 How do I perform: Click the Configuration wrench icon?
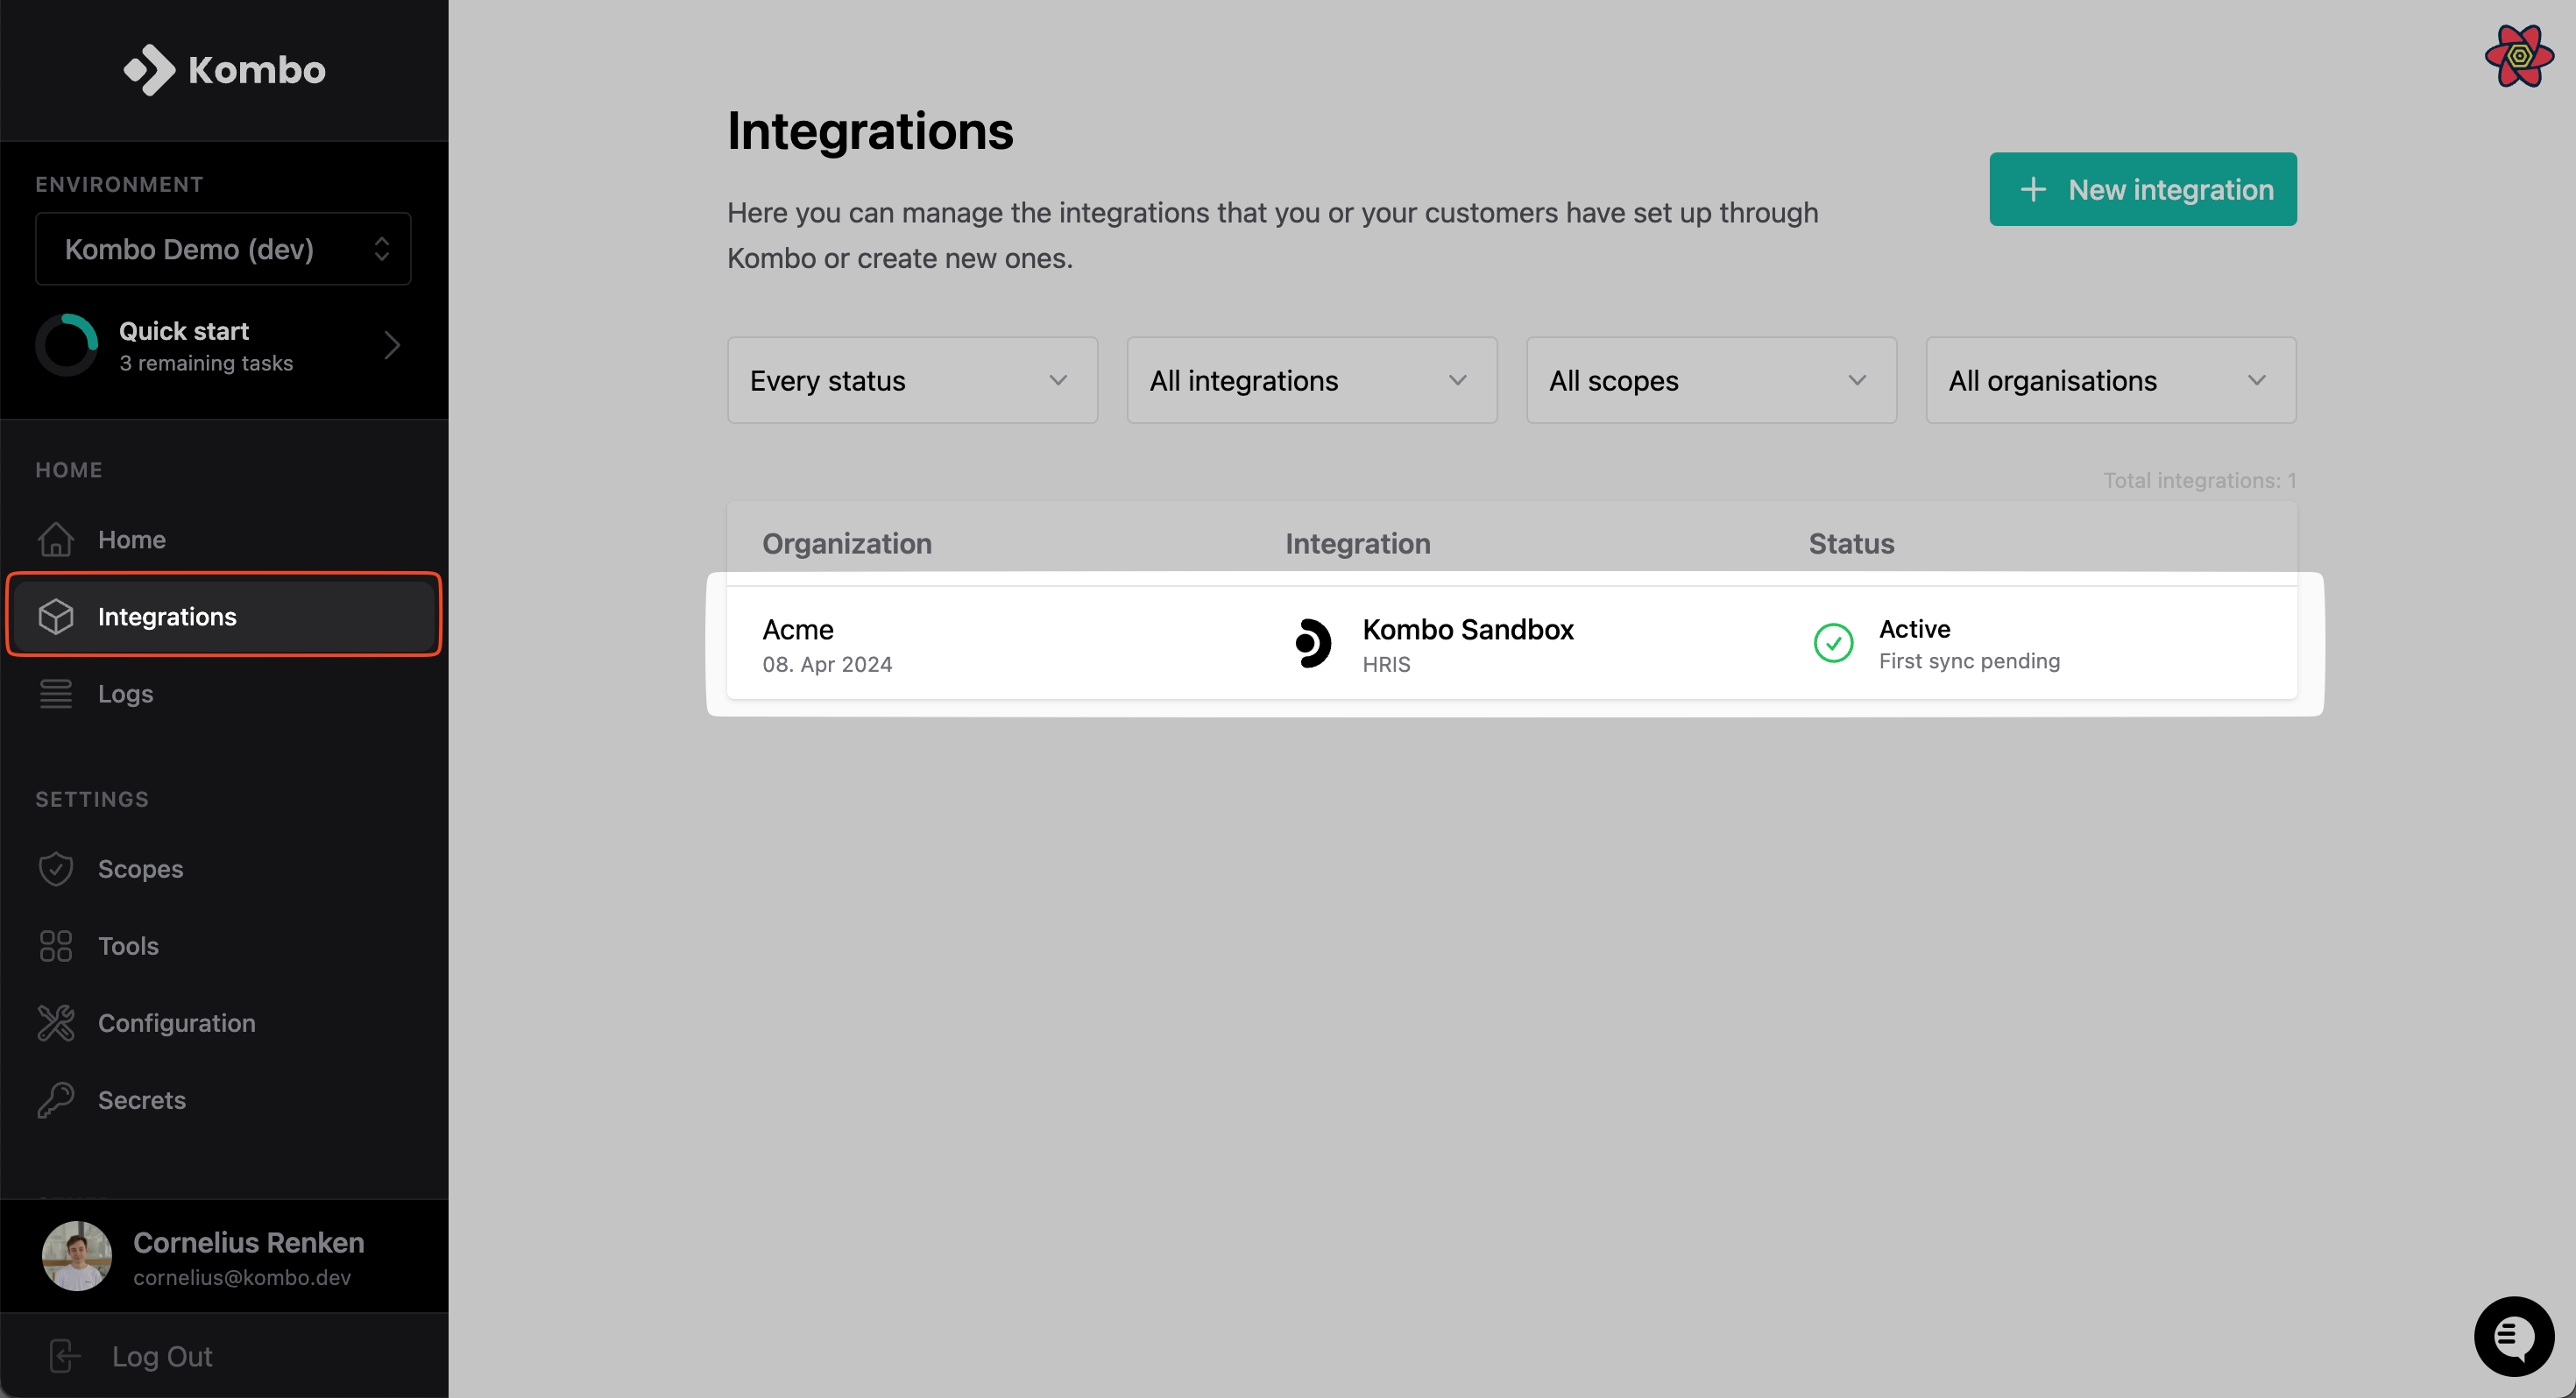pyautogui.click(x=56, y=1022)
